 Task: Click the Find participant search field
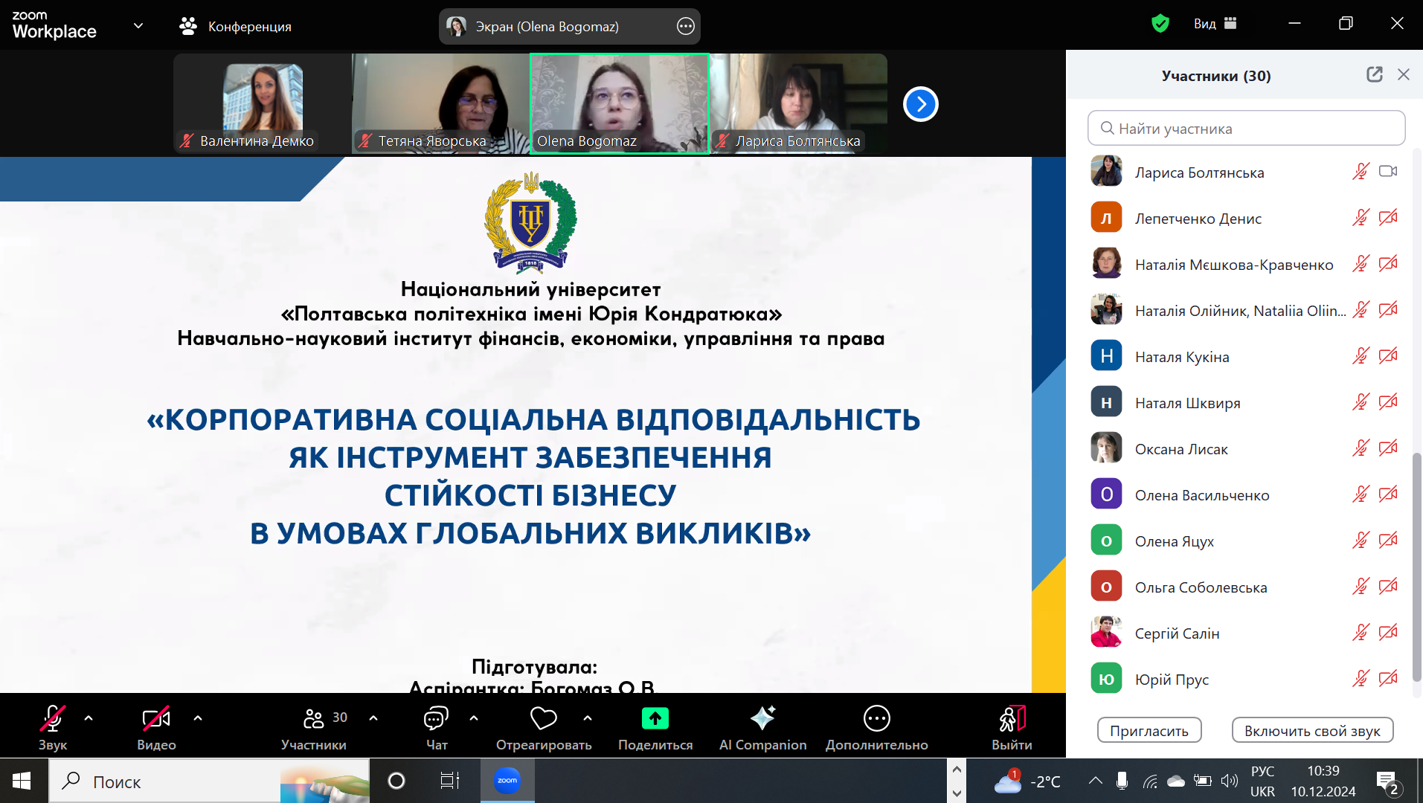coord(1246,129)
